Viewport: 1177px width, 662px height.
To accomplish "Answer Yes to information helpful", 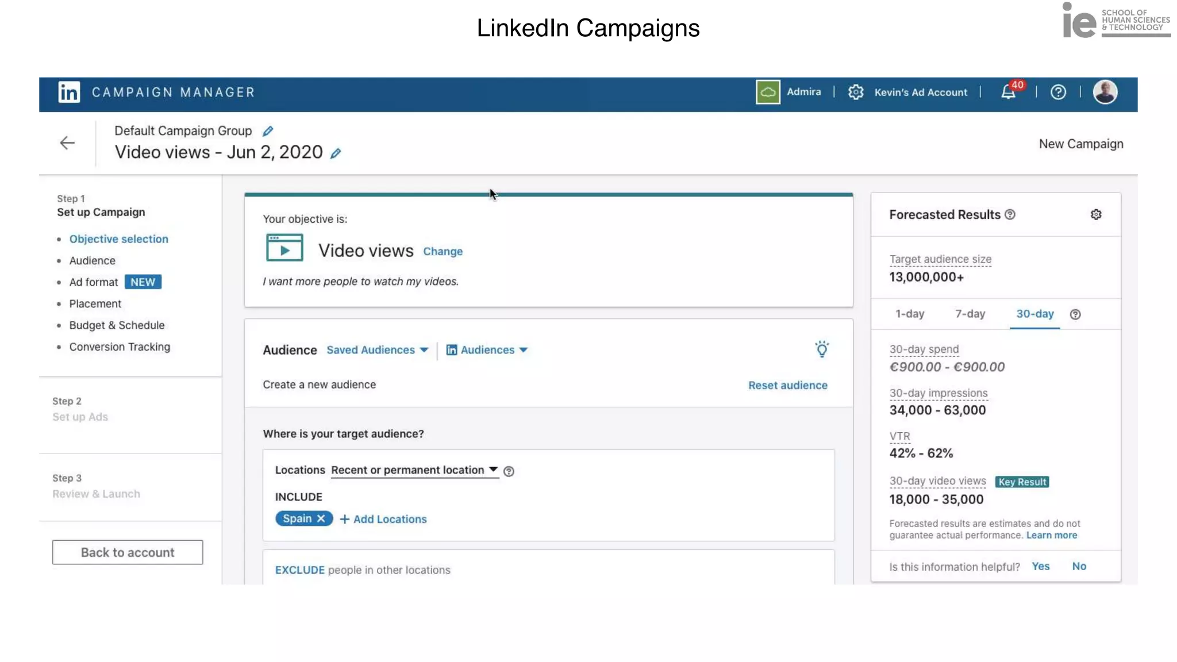I will click(1041, 566).
